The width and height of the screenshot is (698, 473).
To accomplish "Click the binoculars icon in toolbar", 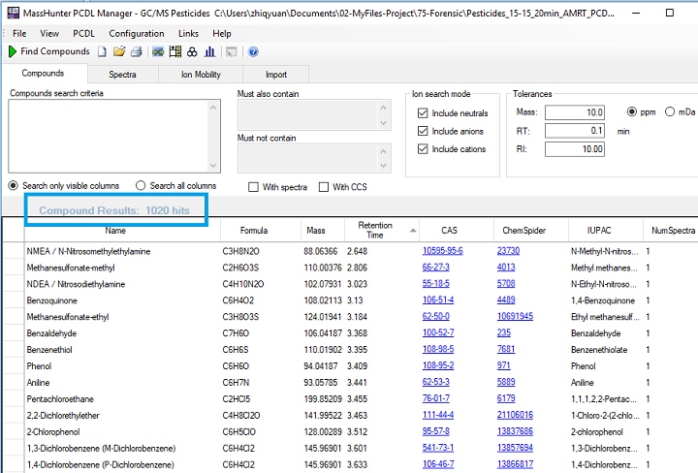I will coord(190,51).
